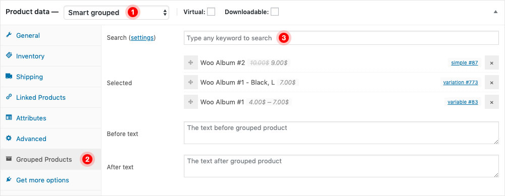Click the Woo Album #2 product name

(223, 62)
